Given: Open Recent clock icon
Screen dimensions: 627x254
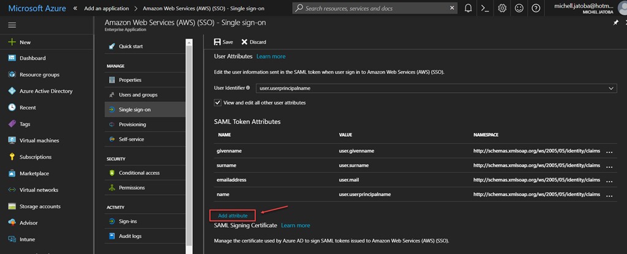Looking at the screenshot, I should coord(12,107).
